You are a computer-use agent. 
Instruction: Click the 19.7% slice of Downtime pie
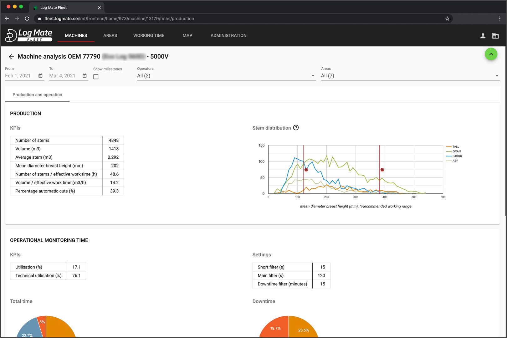tap(275, 328)
